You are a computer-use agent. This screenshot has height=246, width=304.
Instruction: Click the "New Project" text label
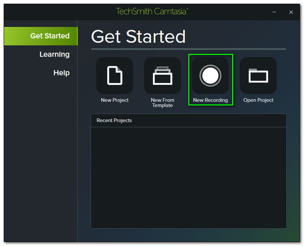pyautogui.click(x=114, y=100)
